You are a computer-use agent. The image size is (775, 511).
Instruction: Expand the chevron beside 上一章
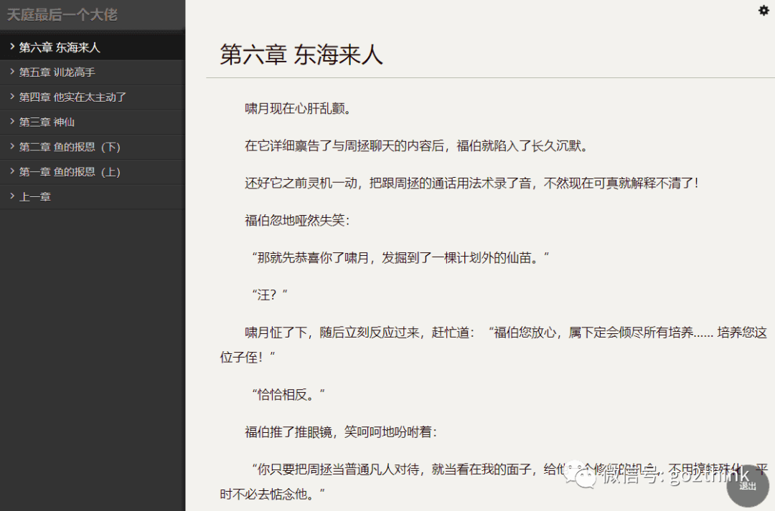coord(12,196)
